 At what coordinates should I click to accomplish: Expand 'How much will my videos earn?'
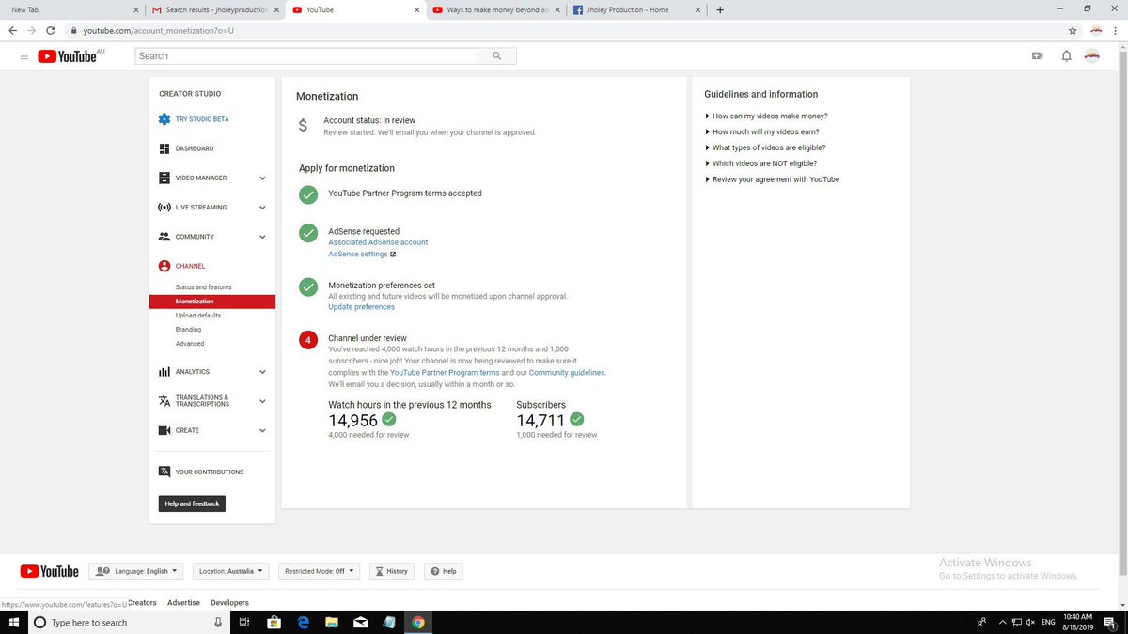click(766, 131)
